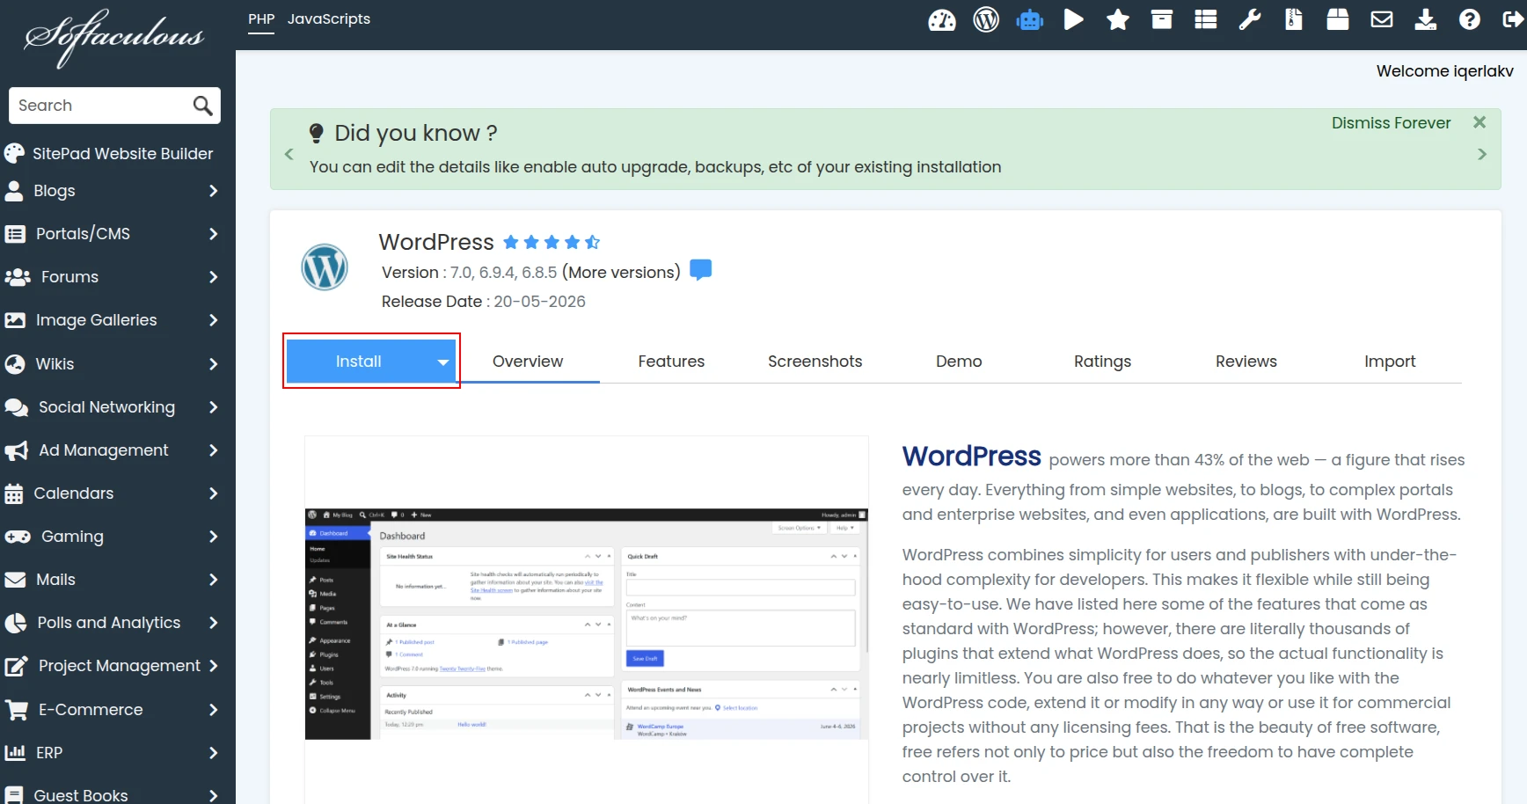Screen dimensions: 1527x804
Task: Open the Import tab
Action: pos(1390,362)
